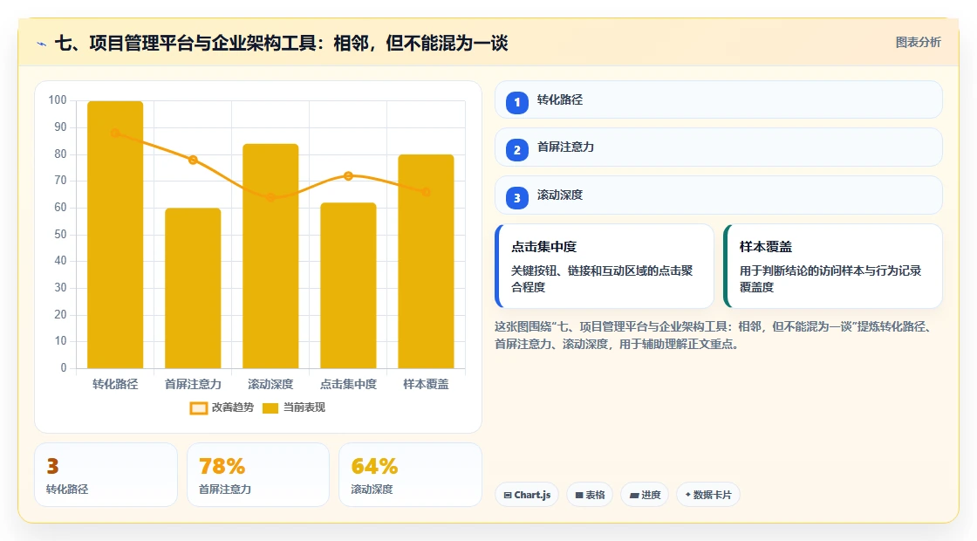Click the 关键按钮、链接和互动区域 description text
The image size is (977, 541).
602,278
